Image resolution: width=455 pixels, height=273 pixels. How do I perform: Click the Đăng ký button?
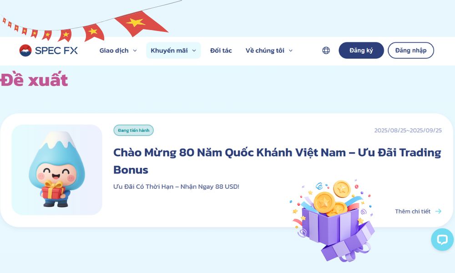361,51
